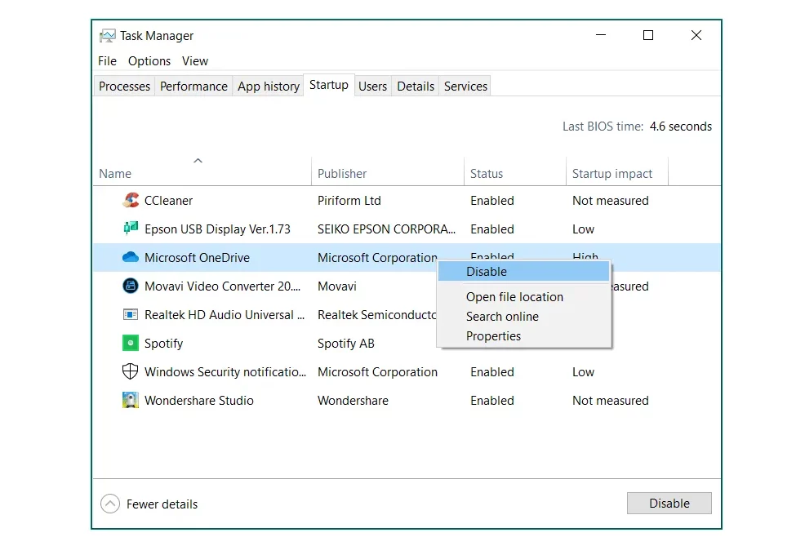Click Enabled status in Wondershare Studio row
This screenshot has width=805, height=555.
point(491,401)
